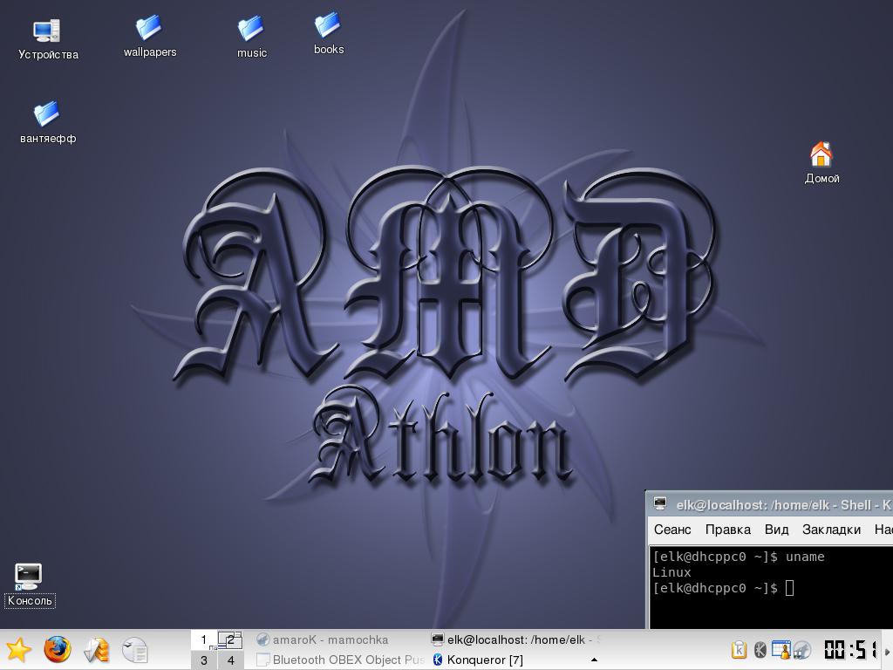Open the clock-and-document launcher in the panel
Screen dimensions: 893x670
(135, 650)
